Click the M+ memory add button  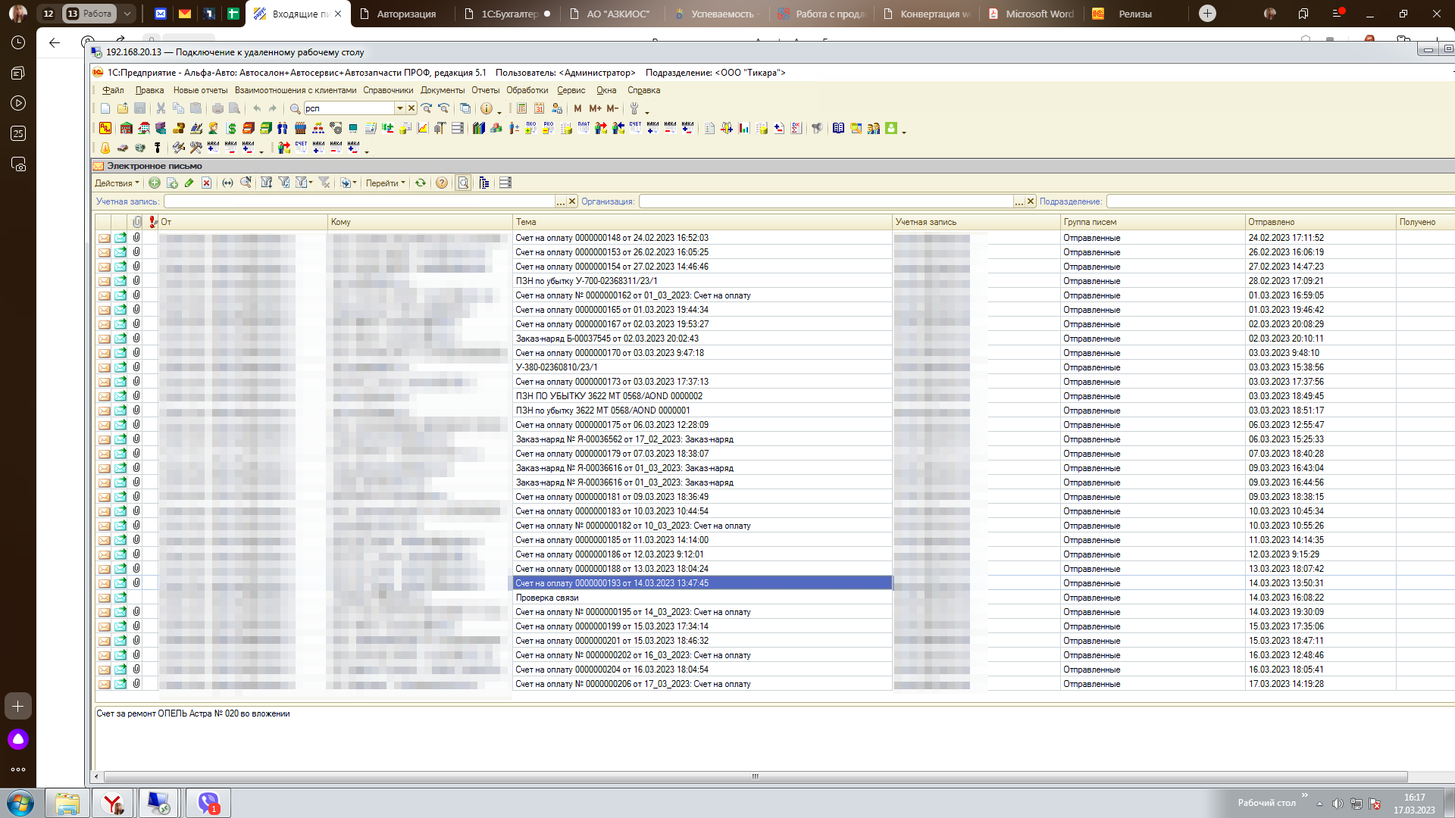[595, 108]
